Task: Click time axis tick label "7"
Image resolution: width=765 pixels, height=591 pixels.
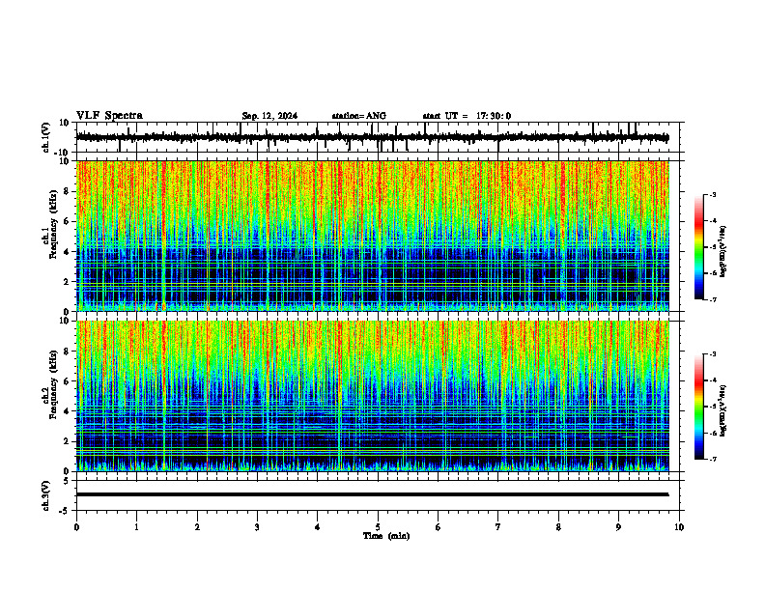Action: (x=498, y=527)
